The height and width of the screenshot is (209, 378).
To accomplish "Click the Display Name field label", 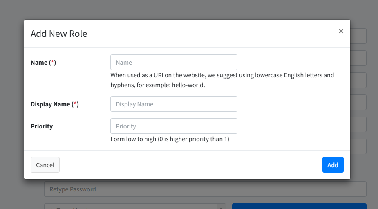I will [50, 104].
